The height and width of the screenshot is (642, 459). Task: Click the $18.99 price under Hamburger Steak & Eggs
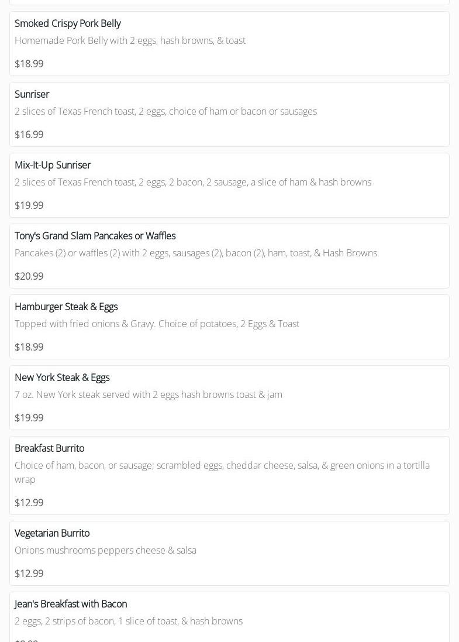(x=29, y=347)
